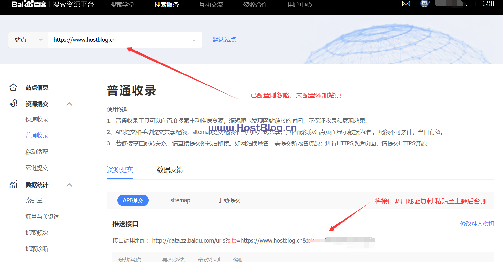
Task: Open the mail envelope icon in header
Action: (406, 4)
